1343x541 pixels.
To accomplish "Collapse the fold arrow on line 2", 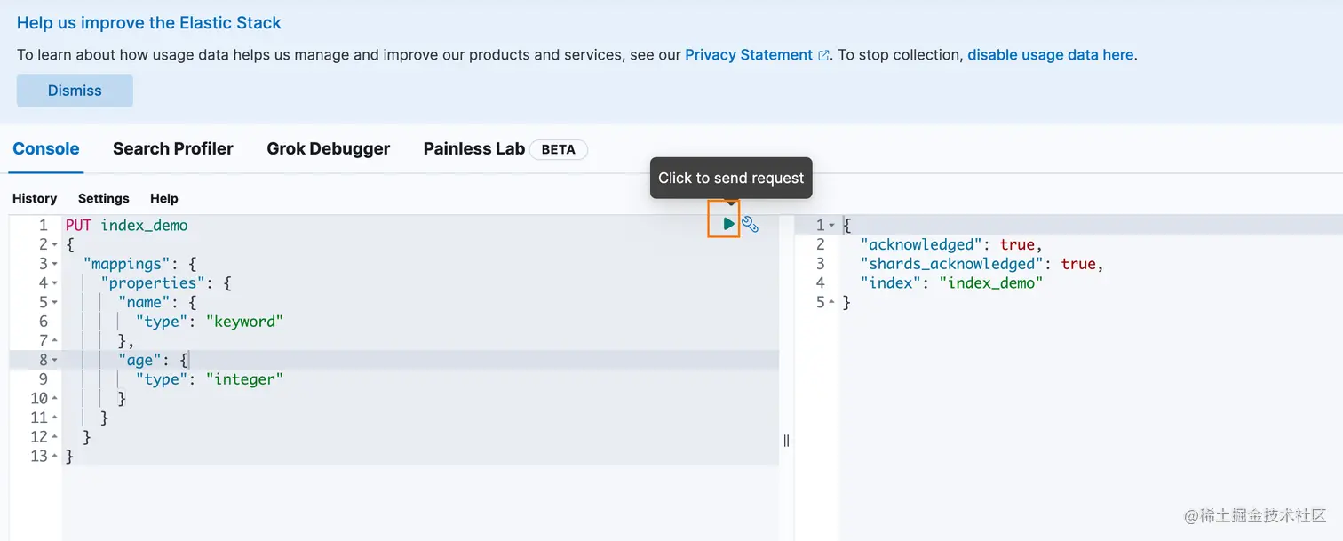I will coord(54,244).
